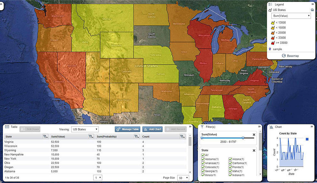Click the Manage Table button
The height and width of the screenshot is (183, 317).
[x=128, y=129]
